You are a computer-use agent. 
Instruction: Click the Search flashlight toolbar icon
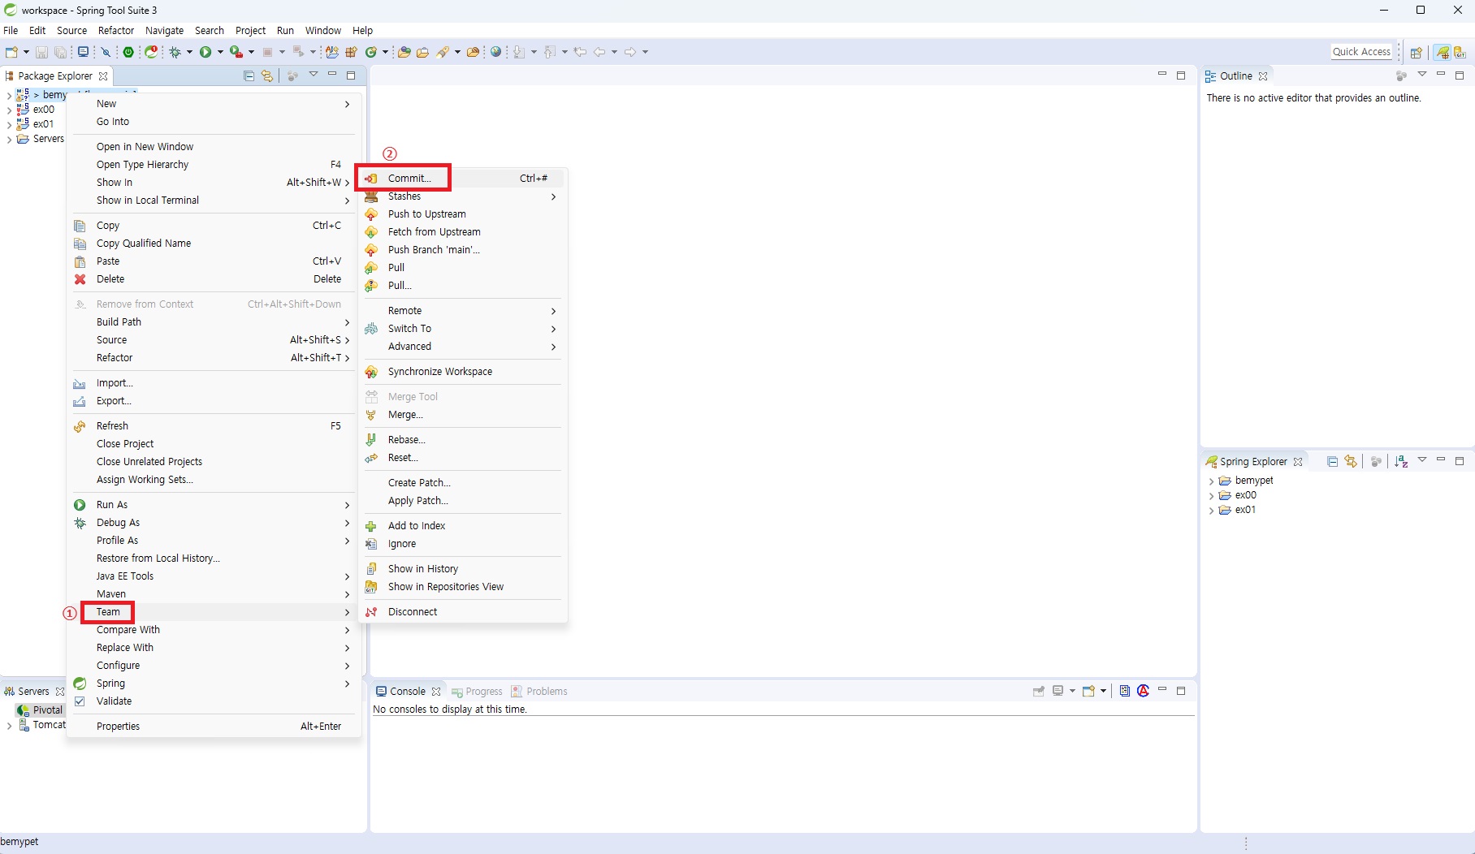(443, 52)
